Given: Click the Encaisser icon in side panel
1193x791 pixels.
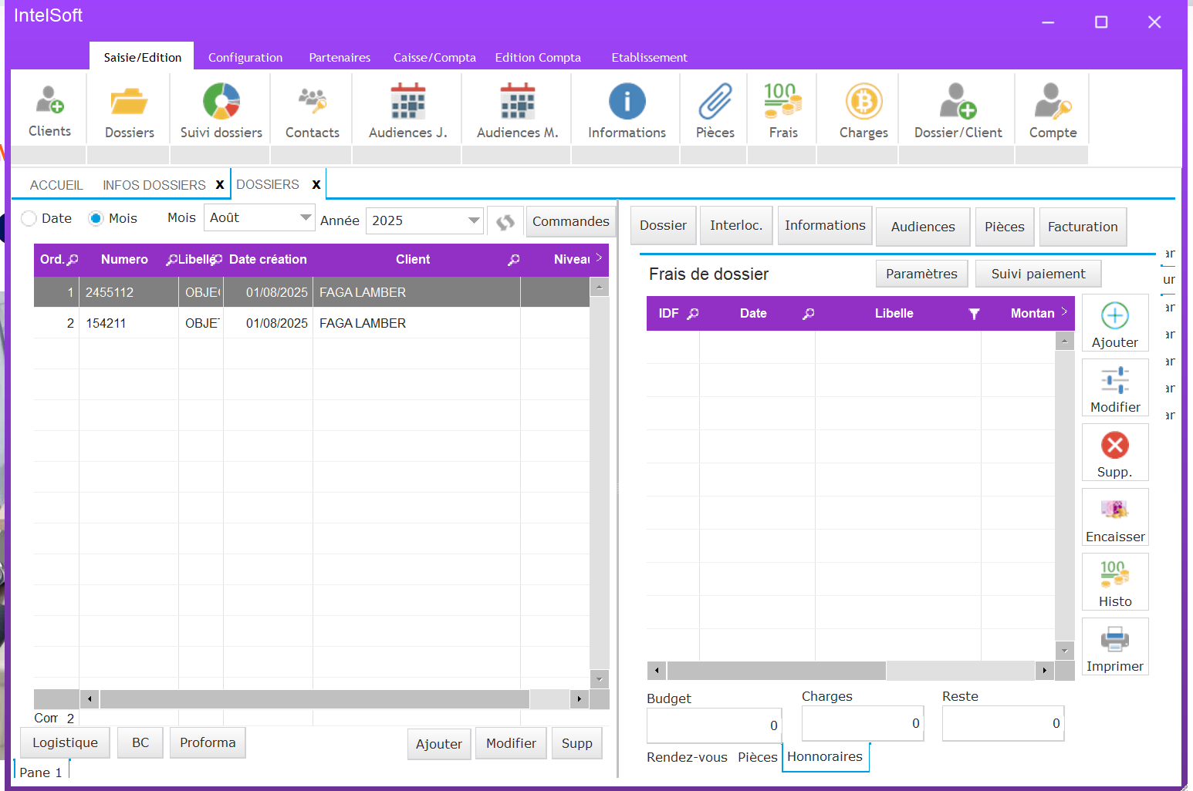Looking at the screenshot, I should [x=1115, y=510].
